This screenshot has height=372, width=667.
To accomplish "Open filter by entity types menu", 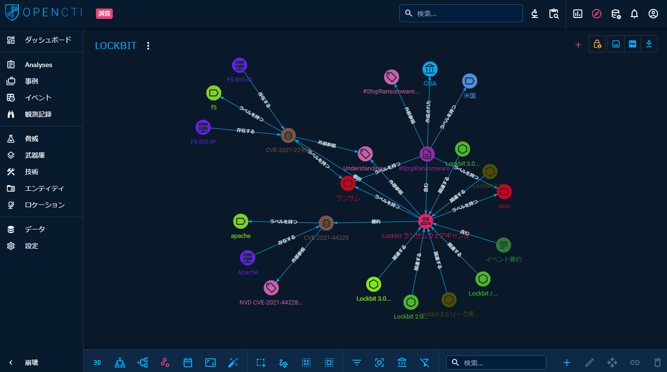I will coord(357,363).
